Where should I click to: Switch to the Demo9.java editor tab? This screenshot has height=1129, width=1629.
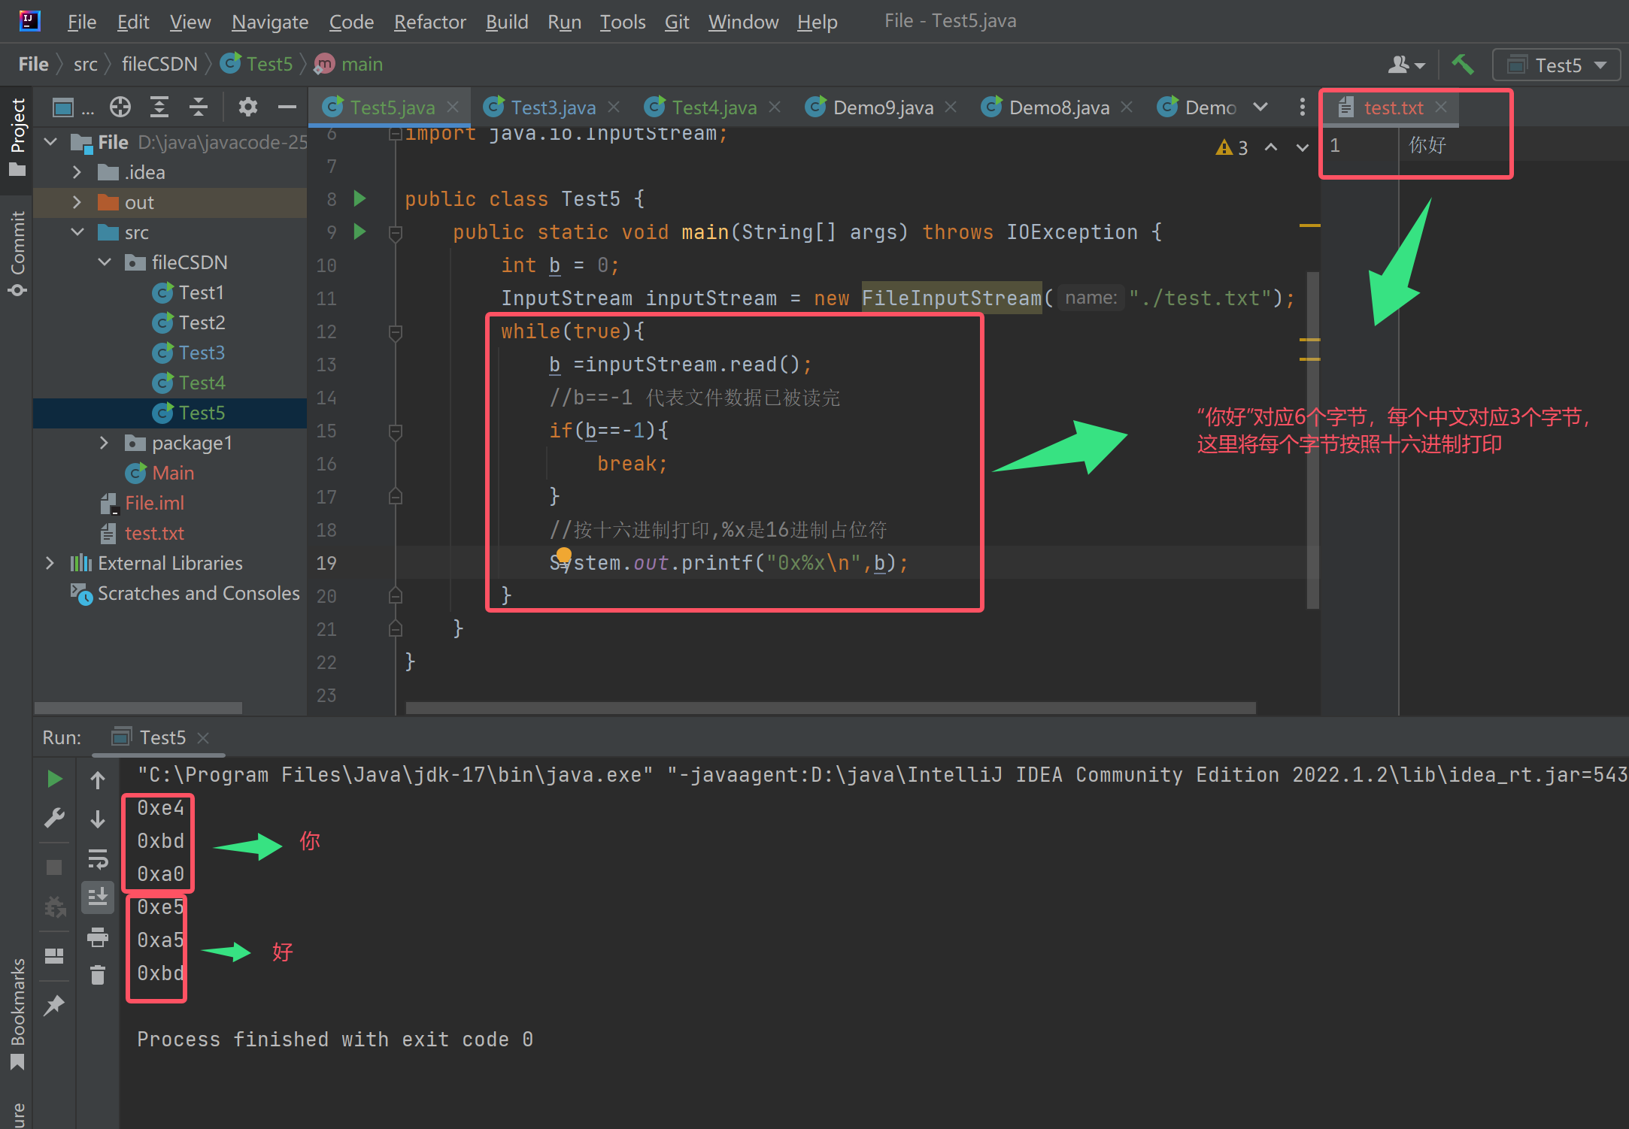pyautogui.click(x=883, y=107)
